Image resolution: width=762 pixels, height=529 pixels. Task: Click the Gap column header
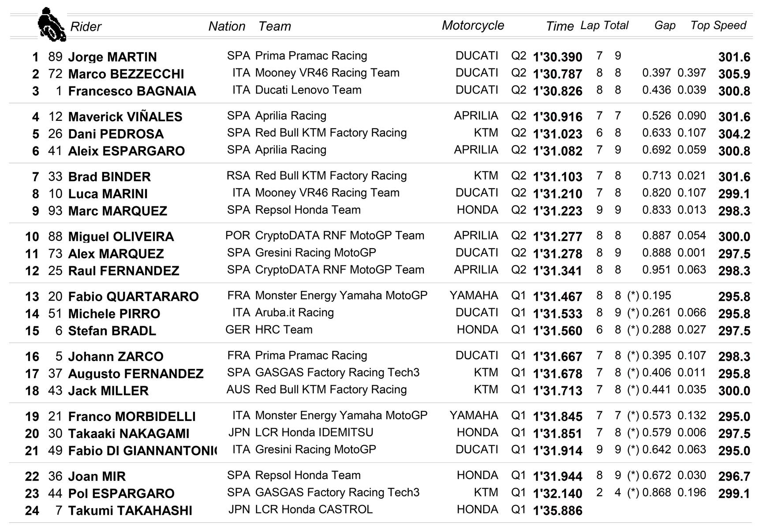coord(665,26)
